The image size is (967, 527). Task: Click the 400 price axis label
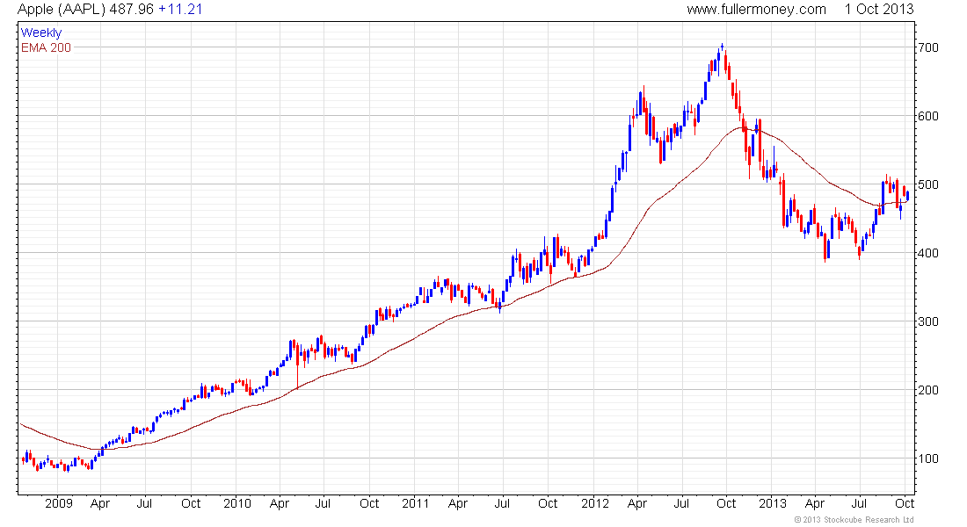(928, 253)
